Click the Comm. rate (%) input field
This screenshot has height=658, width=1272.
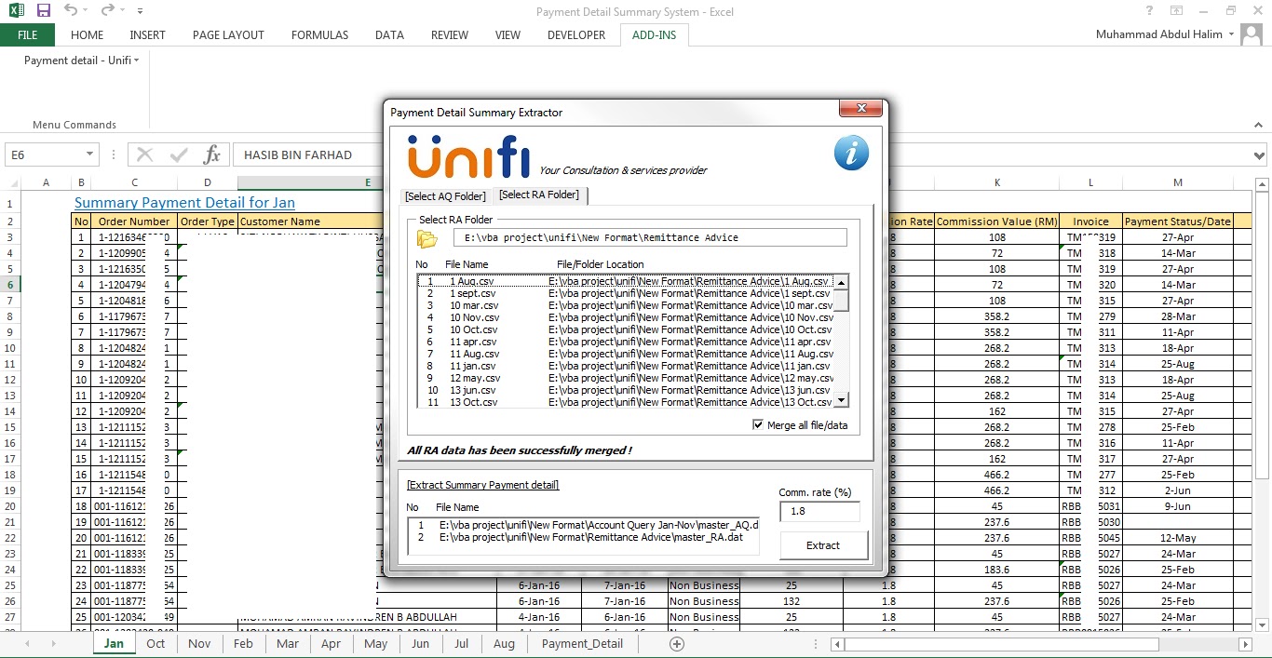pyautogui.click(x=819, y=512)
